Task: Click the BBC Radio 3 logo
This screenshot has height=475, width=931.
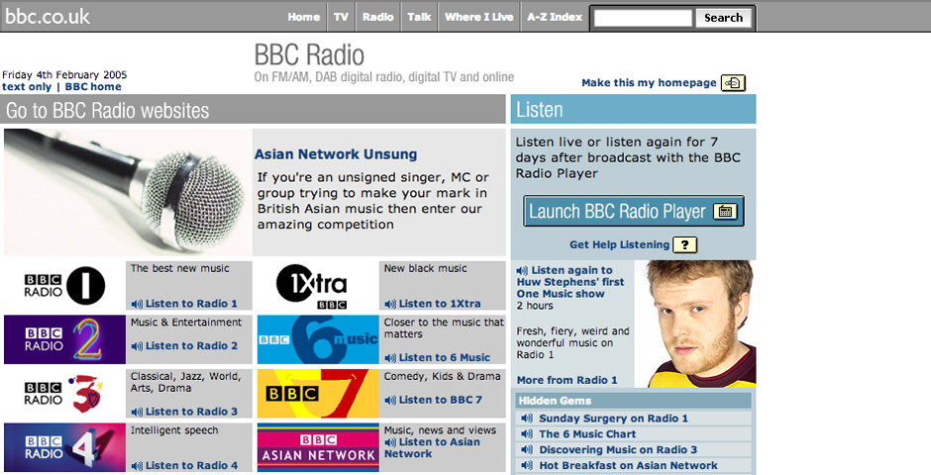Action: tap(64, 394)
